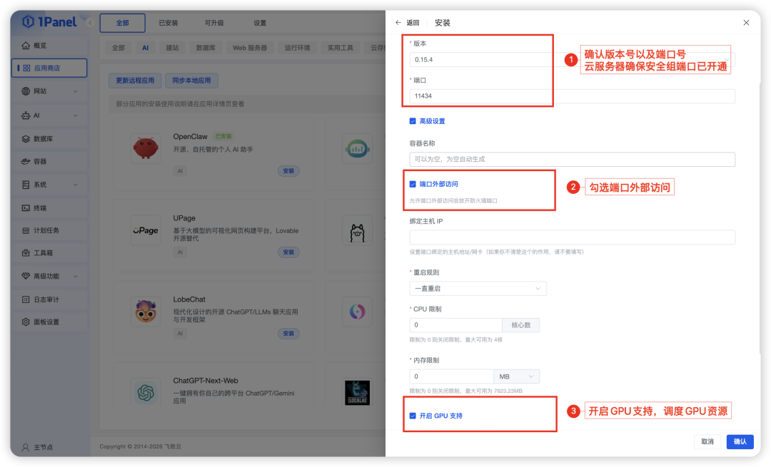Open 概览 overview home icon
771x467 pixels.
pyautogui.click(x=26, y=46)
